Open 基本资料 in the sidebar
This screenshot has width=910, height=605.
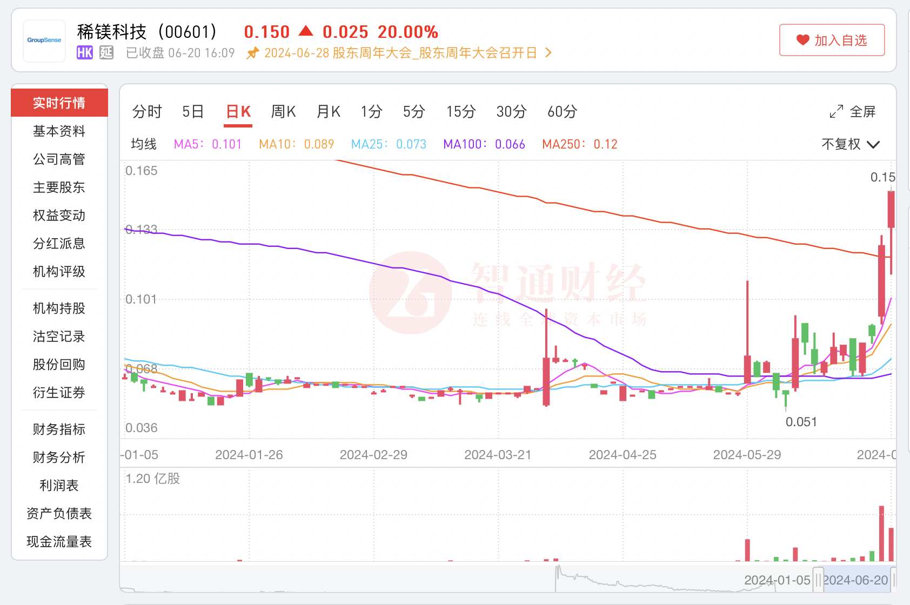pos(59,131)
